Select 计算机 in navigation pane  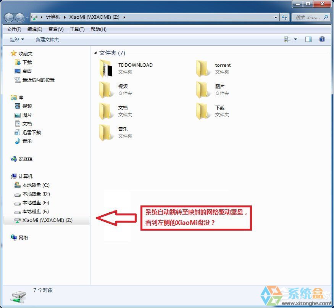pyautogui.click(x=21, y=176)
